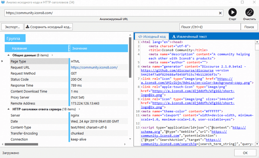259x158 pixels.
Task: Sort by the Название column header
Action: coord(19,48)
